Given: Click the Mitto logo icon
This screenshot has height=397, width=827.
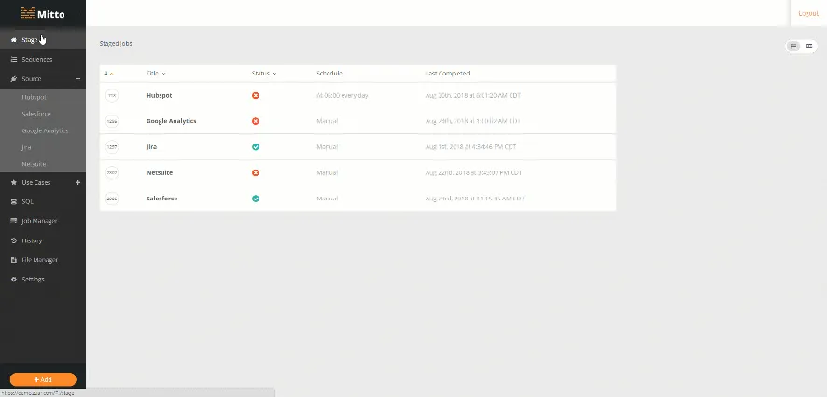Looking at the screenshot, I should [x=28, y=13].
